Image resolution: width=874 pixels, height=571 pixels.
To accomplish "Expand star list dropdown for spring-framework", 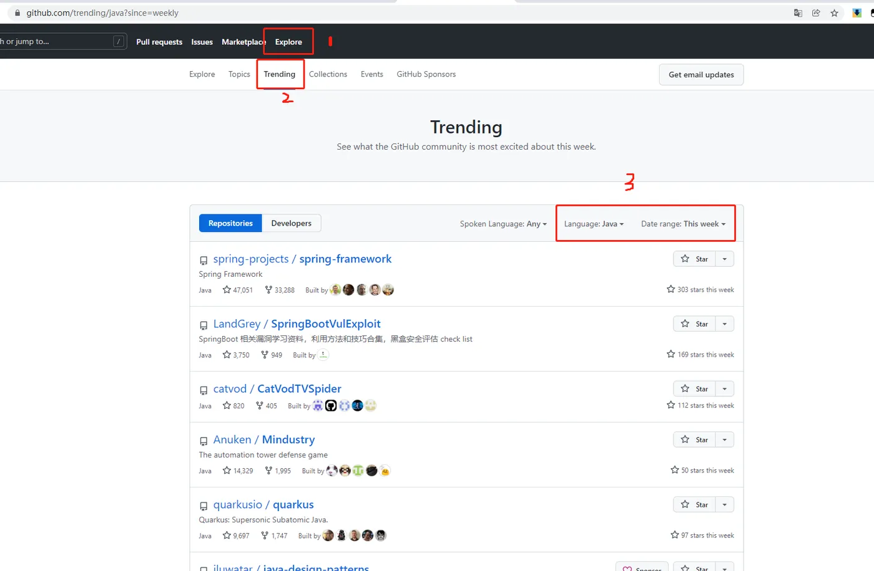I will tap(724, 259).
